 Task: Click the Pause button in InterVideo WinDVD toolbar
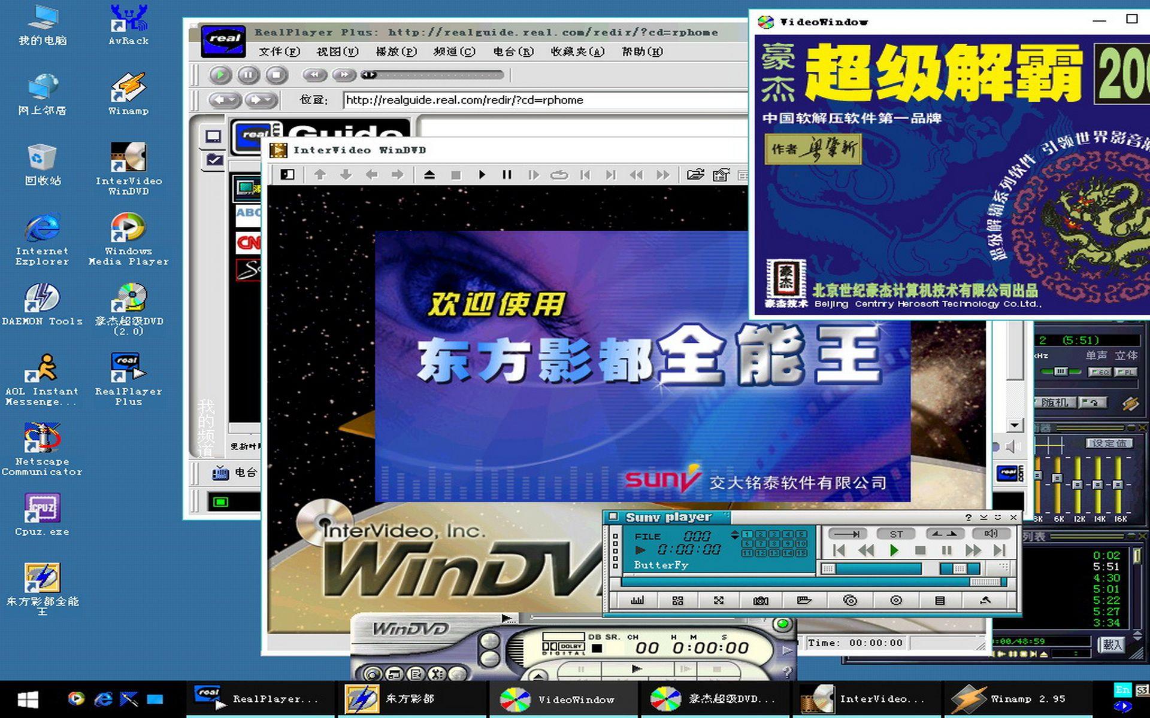pyautogui.click(x=507, y=175)
